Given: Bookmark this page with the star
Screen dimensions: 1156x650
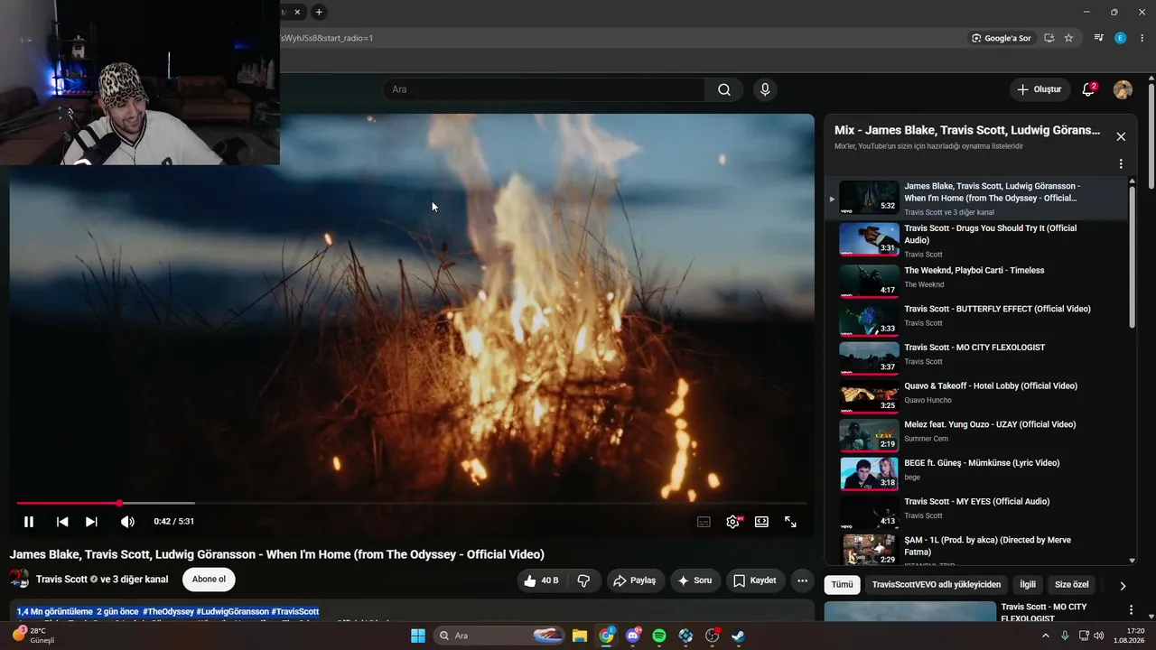Looking at the screenshot, I should 1068,38.
